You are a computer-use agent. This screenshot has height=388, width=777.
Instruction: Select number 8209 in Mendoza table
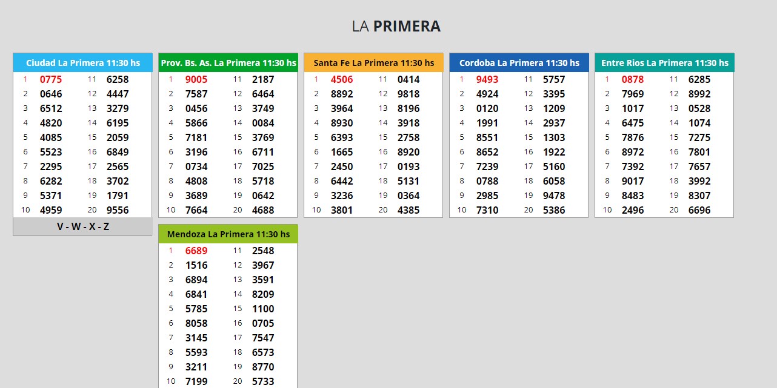pos(263,294)
